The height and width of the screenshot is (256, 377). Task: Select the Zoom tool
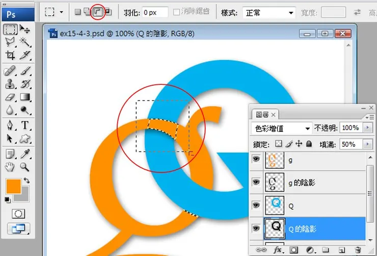(x=25, y=167)
